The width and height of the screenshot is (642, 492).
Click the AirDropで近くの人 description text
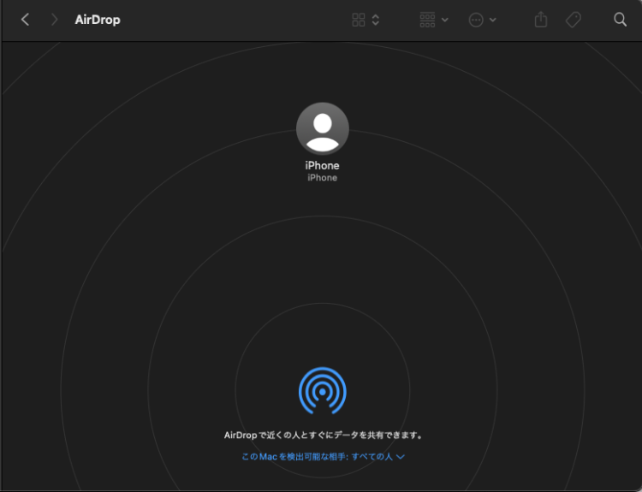[323, 436]
